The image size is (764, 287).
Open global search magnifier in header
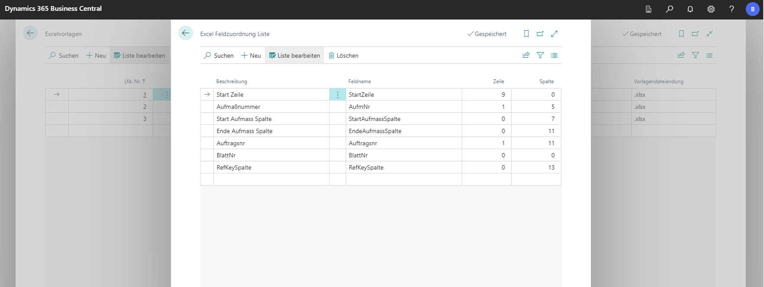point(669,9)
